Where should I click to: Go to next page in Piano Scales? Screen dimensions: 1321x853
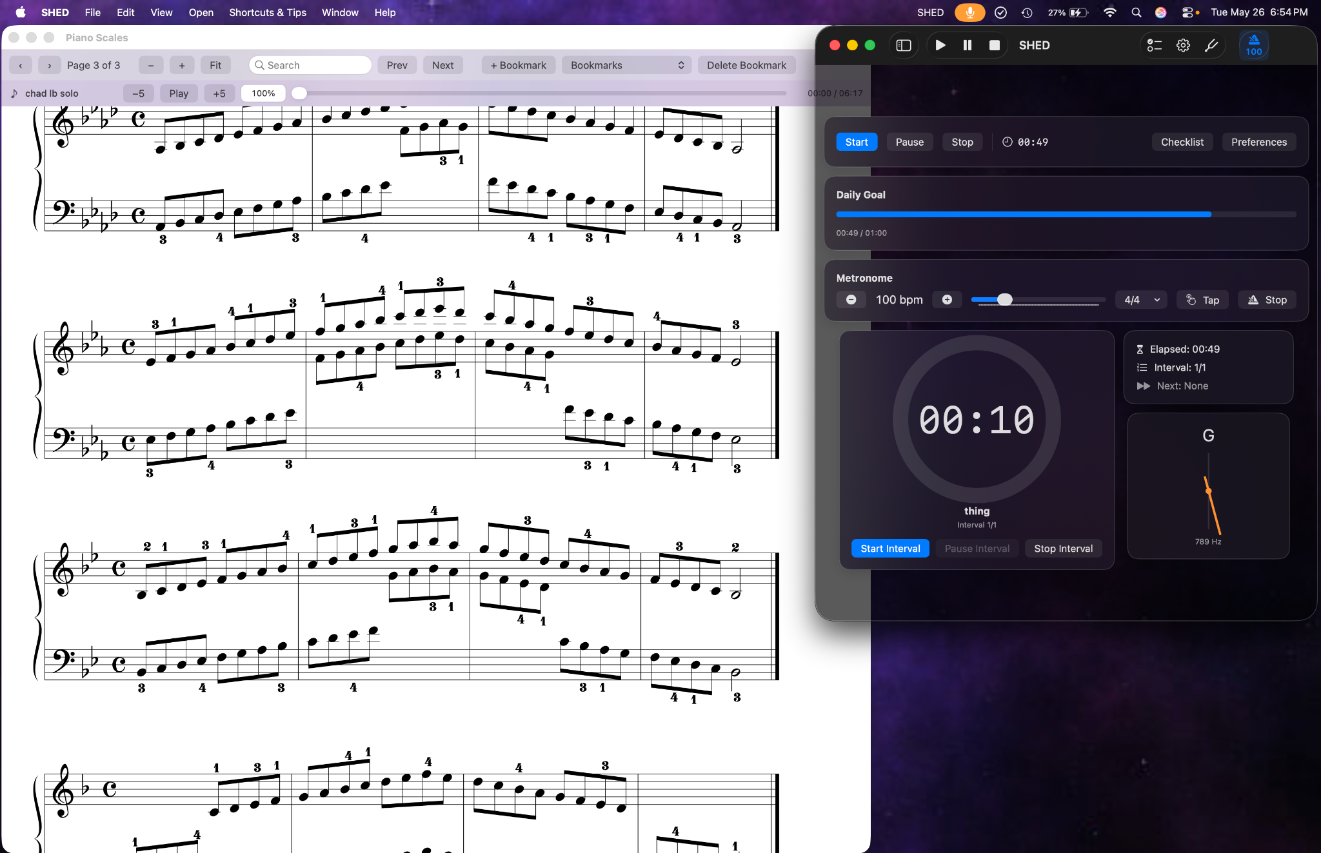click(x=50, y=65)
